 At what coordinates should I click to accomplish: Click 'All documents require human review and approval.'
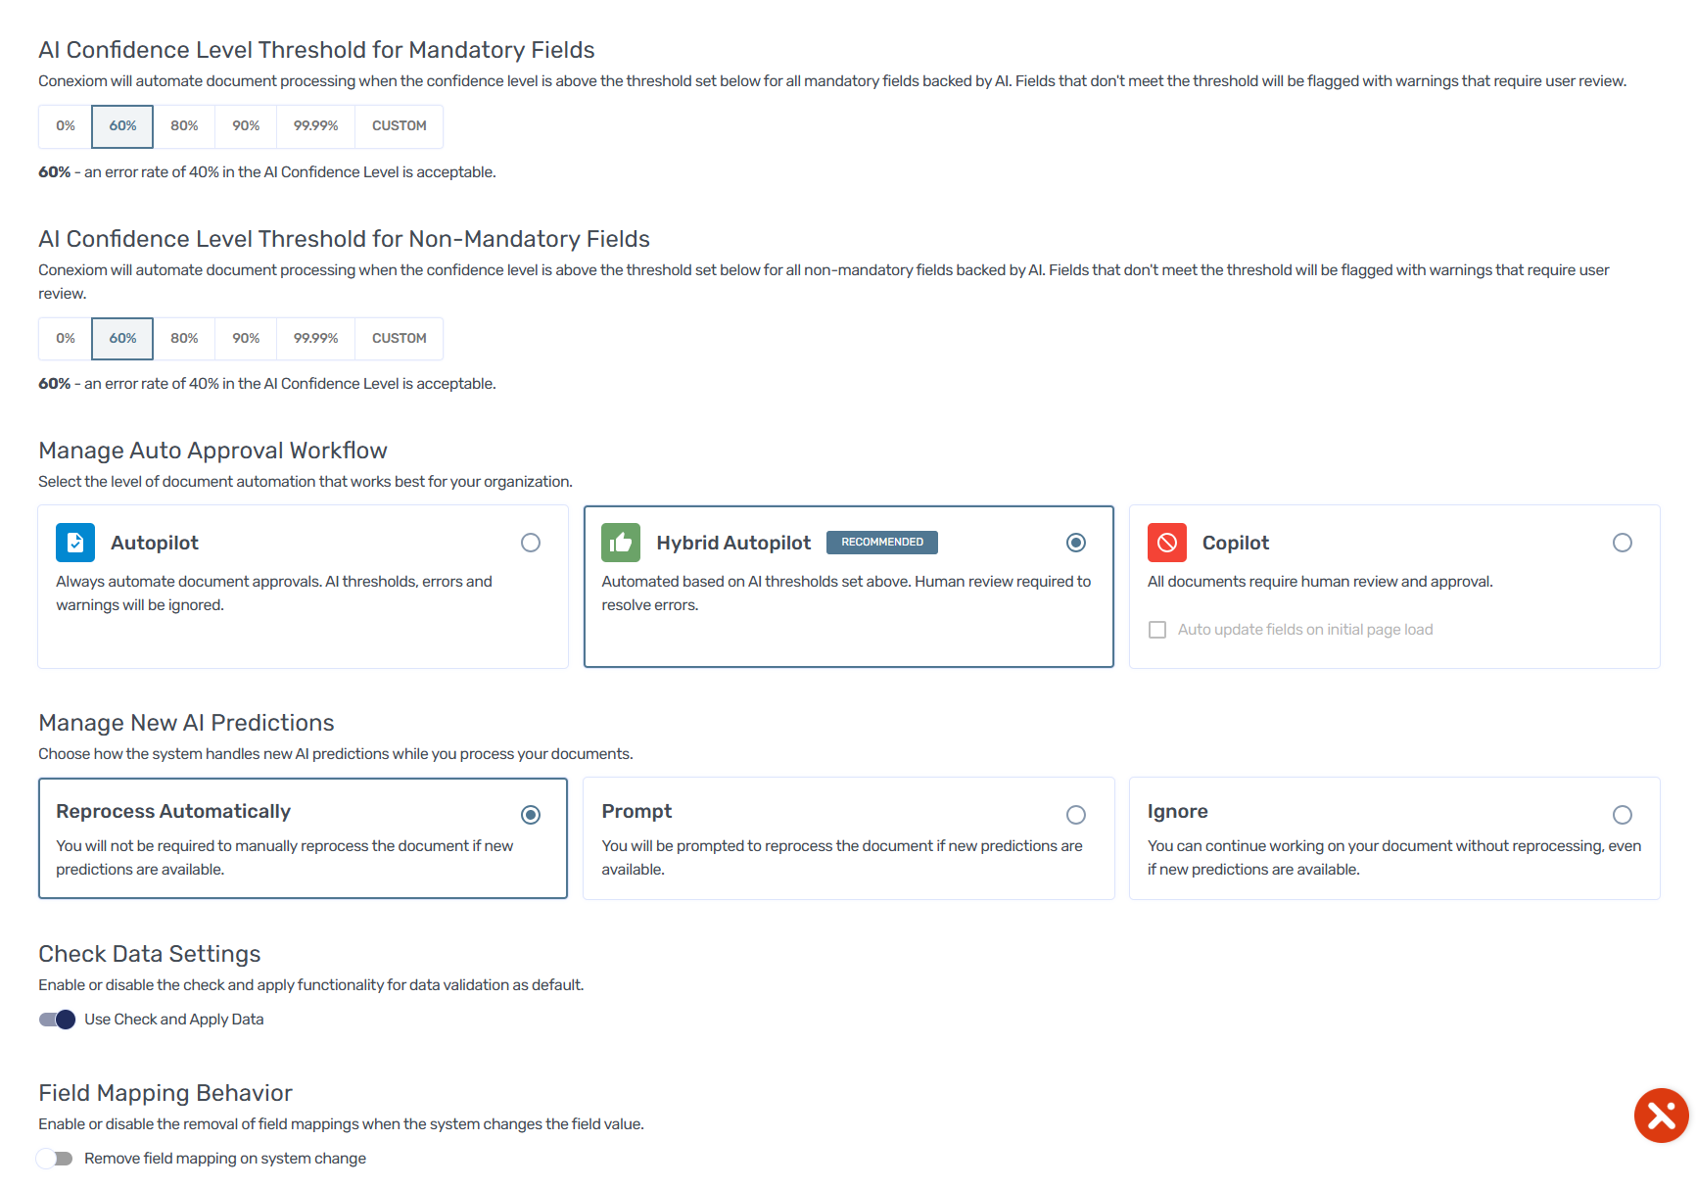(1320, 582)
